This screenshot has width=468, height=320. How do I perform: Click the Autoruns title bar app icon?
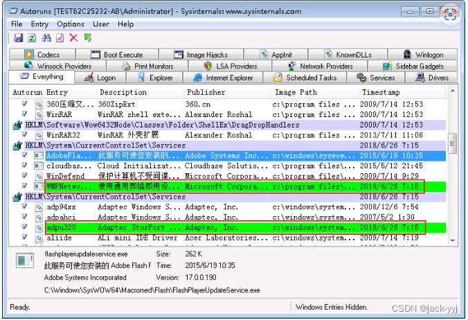tap(13, 11)
